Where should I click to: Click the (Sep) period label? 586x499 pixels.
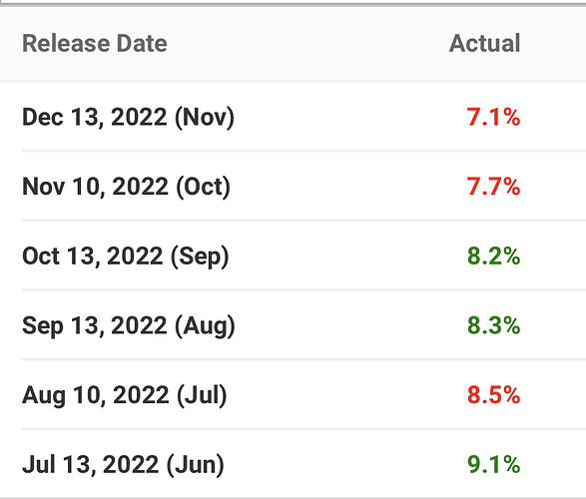click(200, 256)
